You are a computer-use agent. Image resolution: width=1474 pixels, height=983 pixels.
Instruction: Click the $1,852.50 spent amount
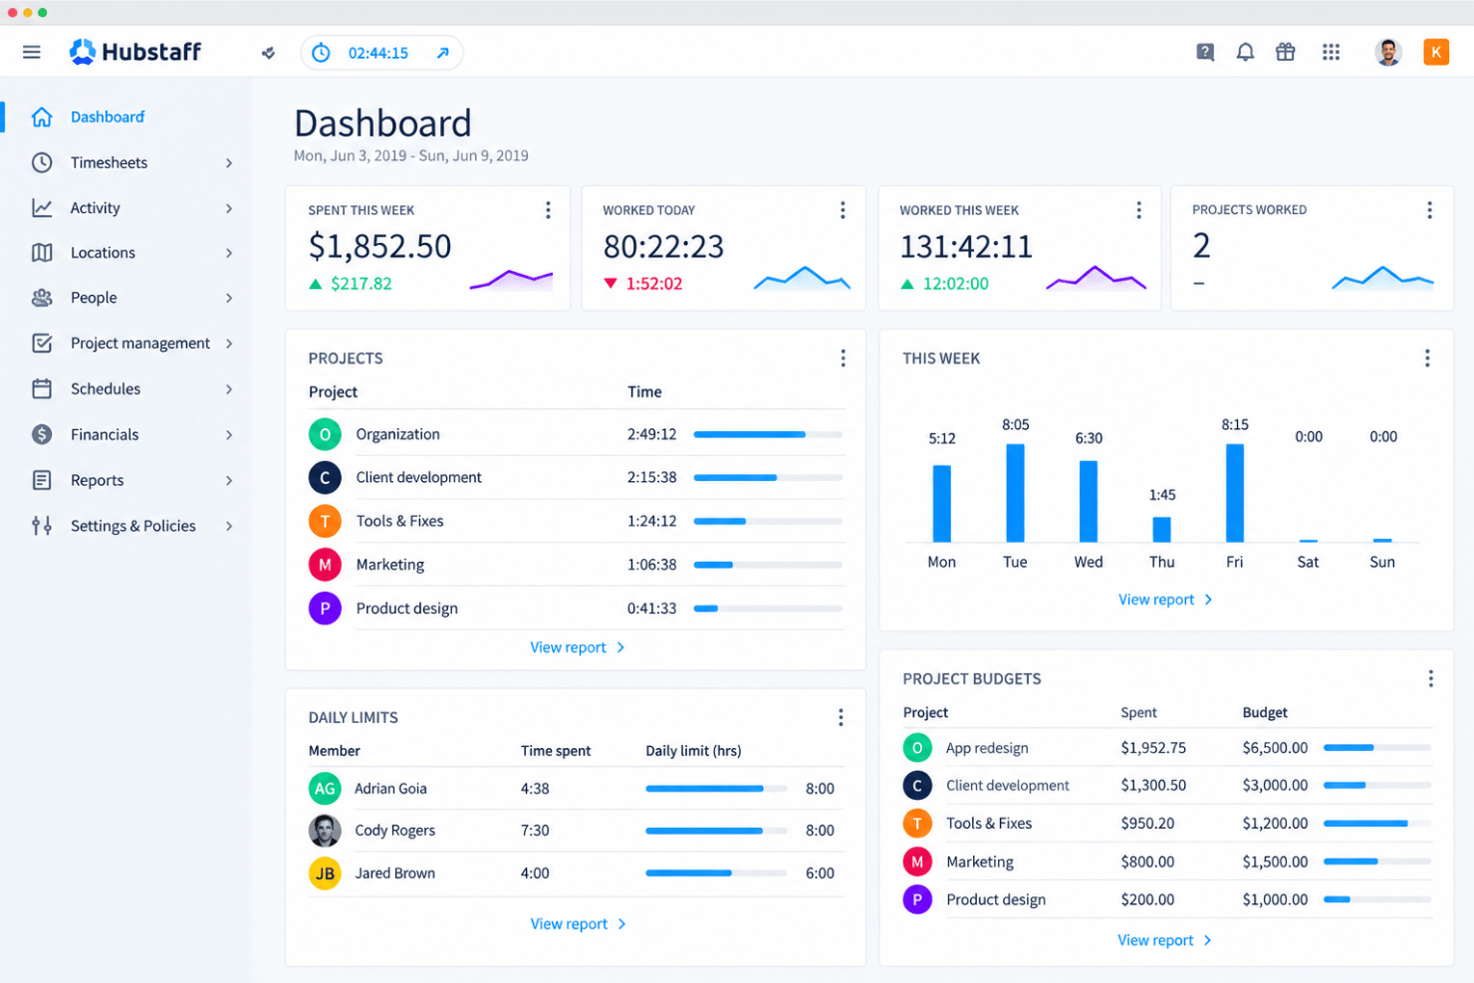(379, 246)
